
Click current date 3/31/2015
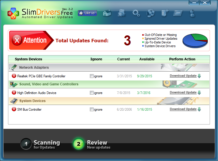tap(124, 76)
